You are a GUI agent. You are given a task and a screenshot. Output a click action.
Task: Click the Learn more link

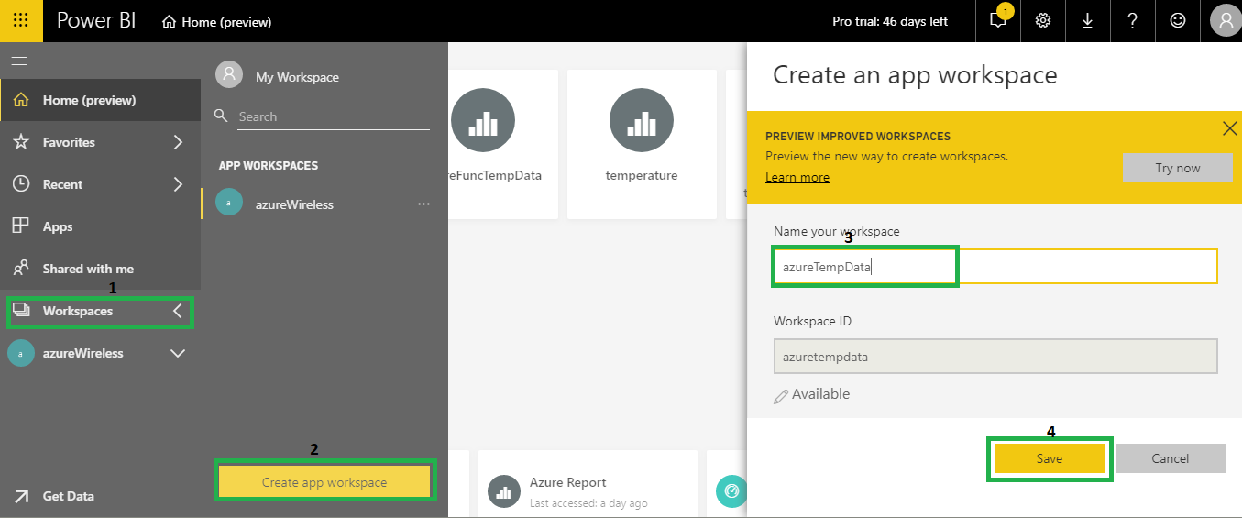click(797, 177)
